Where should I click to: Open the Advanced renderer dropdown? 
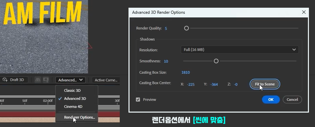70,80
